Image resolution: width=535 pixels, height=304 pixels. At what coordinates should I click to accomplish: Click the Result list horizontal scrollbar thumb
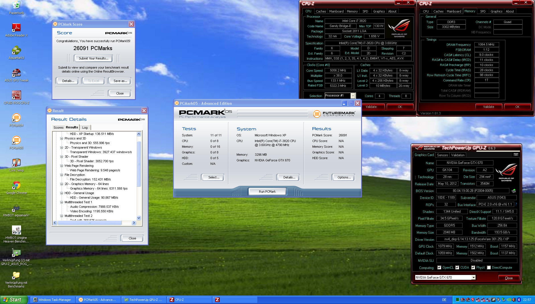pyautogui.click(x=90, y=223)
